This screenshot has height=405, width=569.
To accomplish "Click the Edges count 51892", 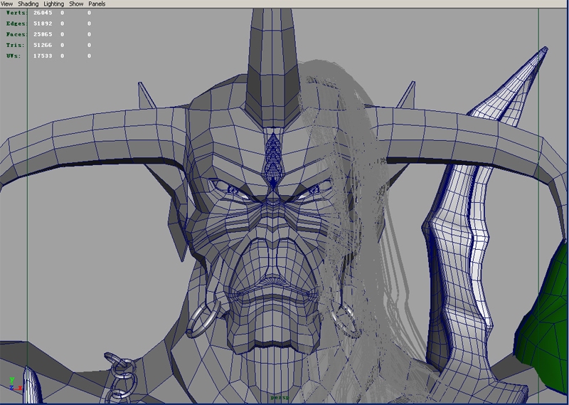I will pyautogui.click(x=43, y=23).
